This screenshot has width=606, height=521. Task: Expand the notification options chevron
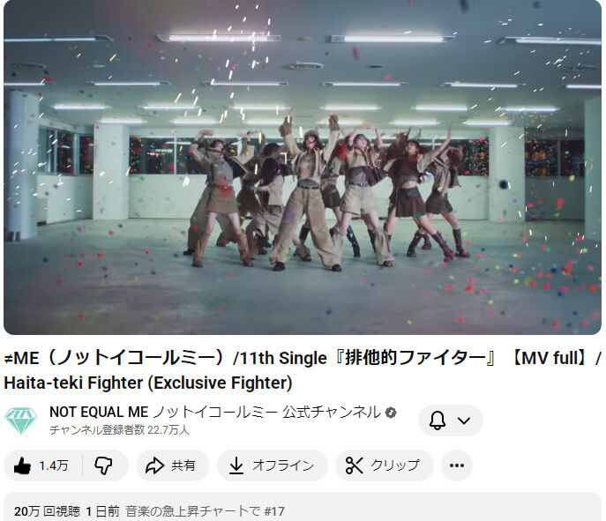pos(464,421)
